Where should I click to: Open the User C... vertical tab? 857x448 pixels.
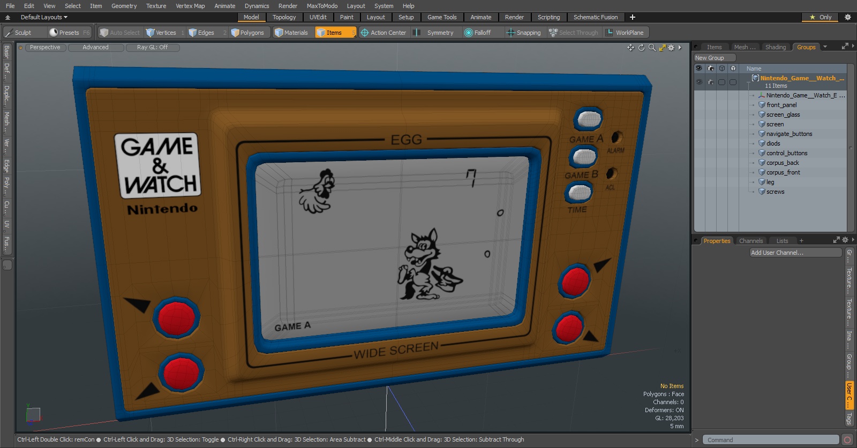coord(849,395)
